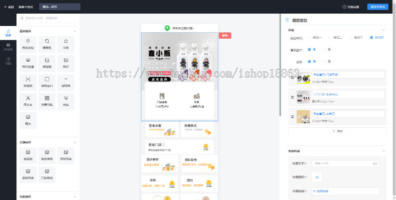Select 样式一 positioning style
This screenshot has height=200, width=396.
[x=309, y=37]
